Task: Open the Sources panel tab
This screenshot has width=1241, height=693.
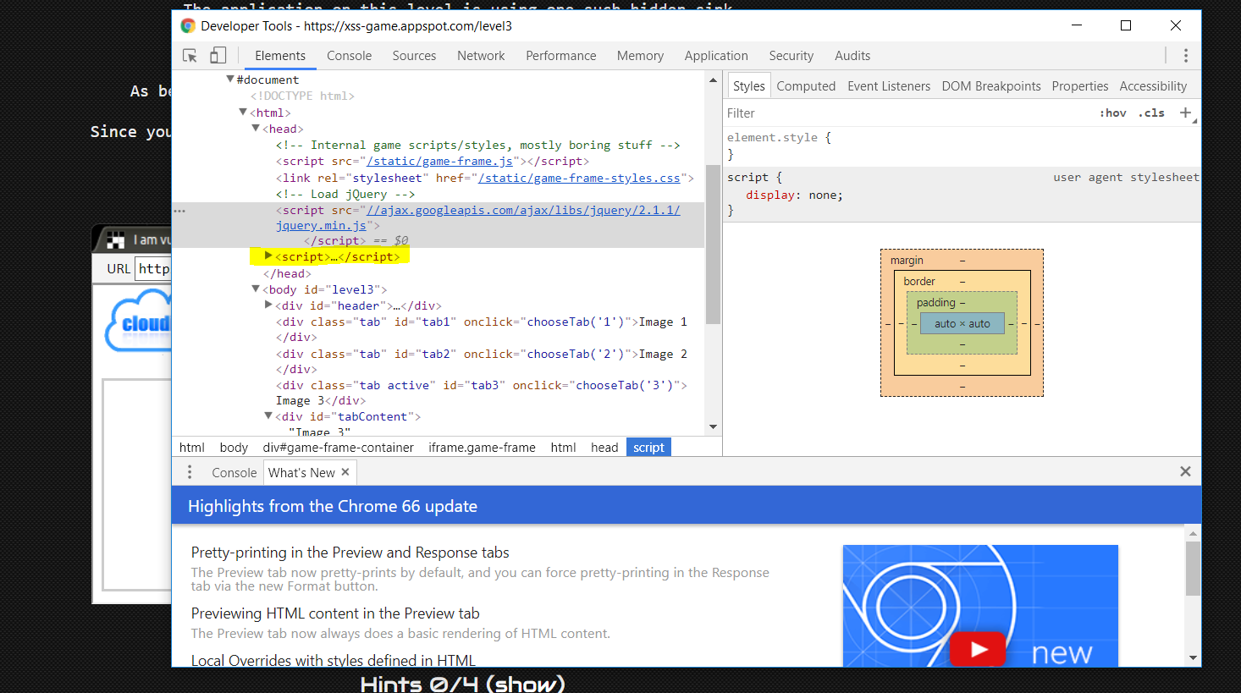Action: click(414, 56)
